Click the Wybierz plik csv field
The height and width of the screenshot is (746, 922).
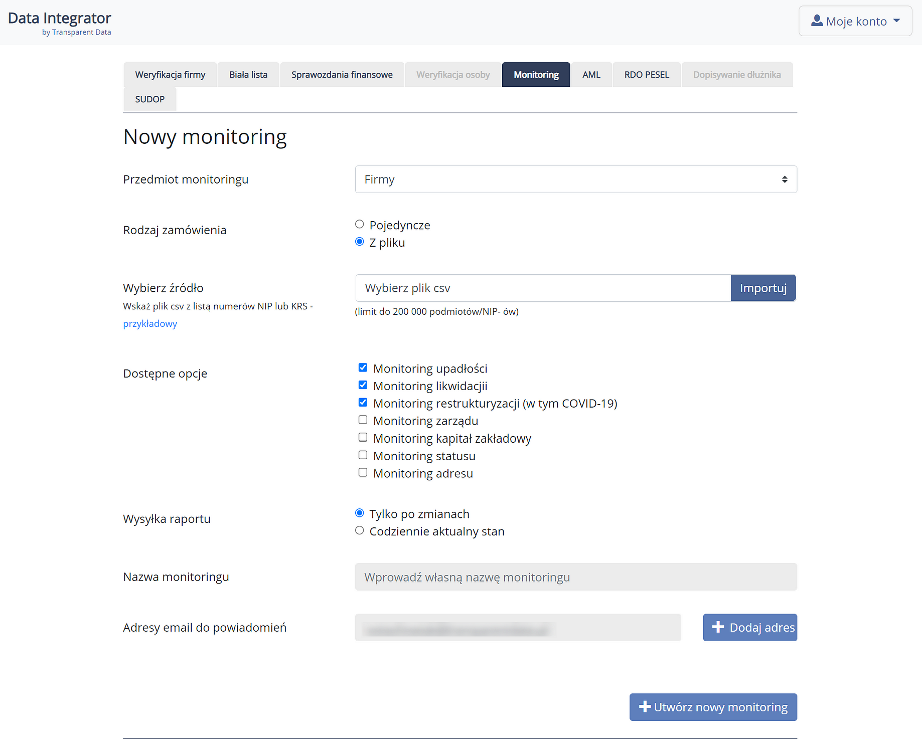[x=543, y=288]
